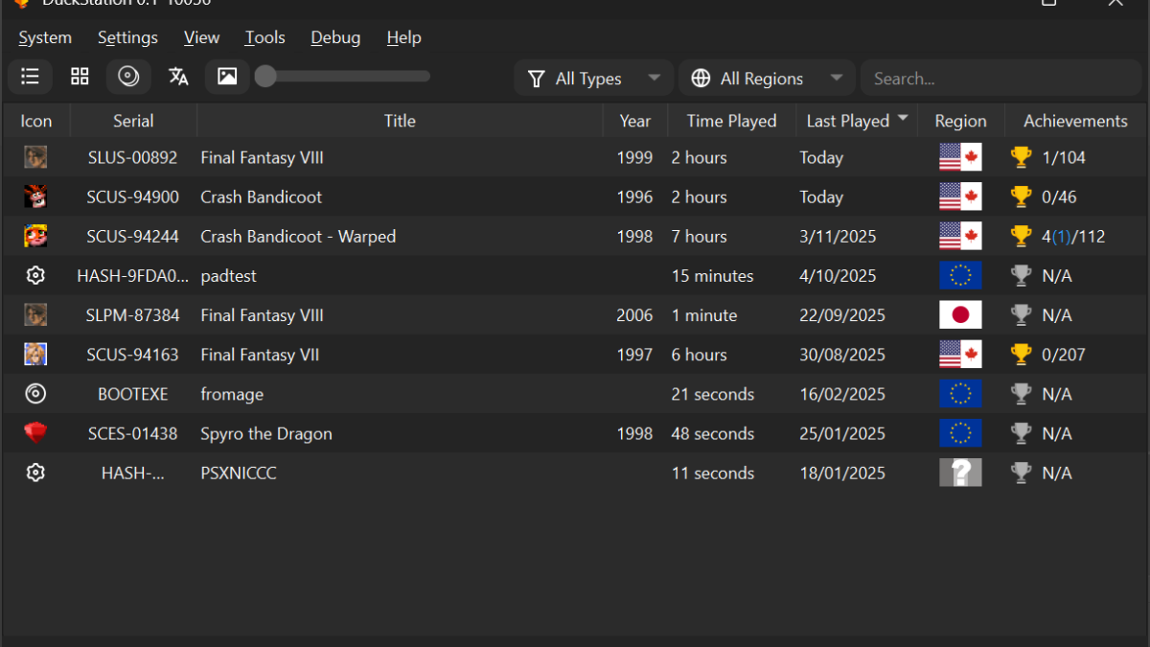Image resolution: width=1150 pixels, height=647 pixels.
Task: Click the EU flag for Spyro the Dragon
Action: point(960,433)
